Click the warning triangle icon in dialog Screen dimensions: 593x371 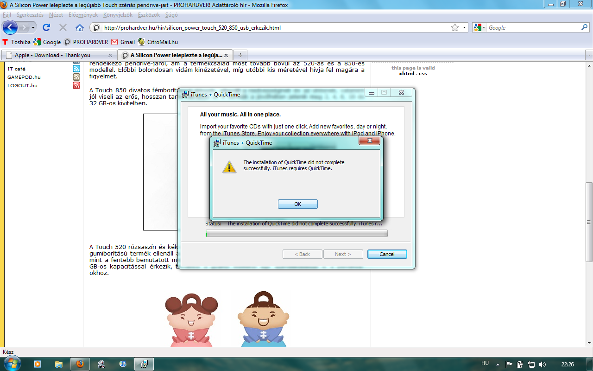pyautogui.click(x=229, y=167)
